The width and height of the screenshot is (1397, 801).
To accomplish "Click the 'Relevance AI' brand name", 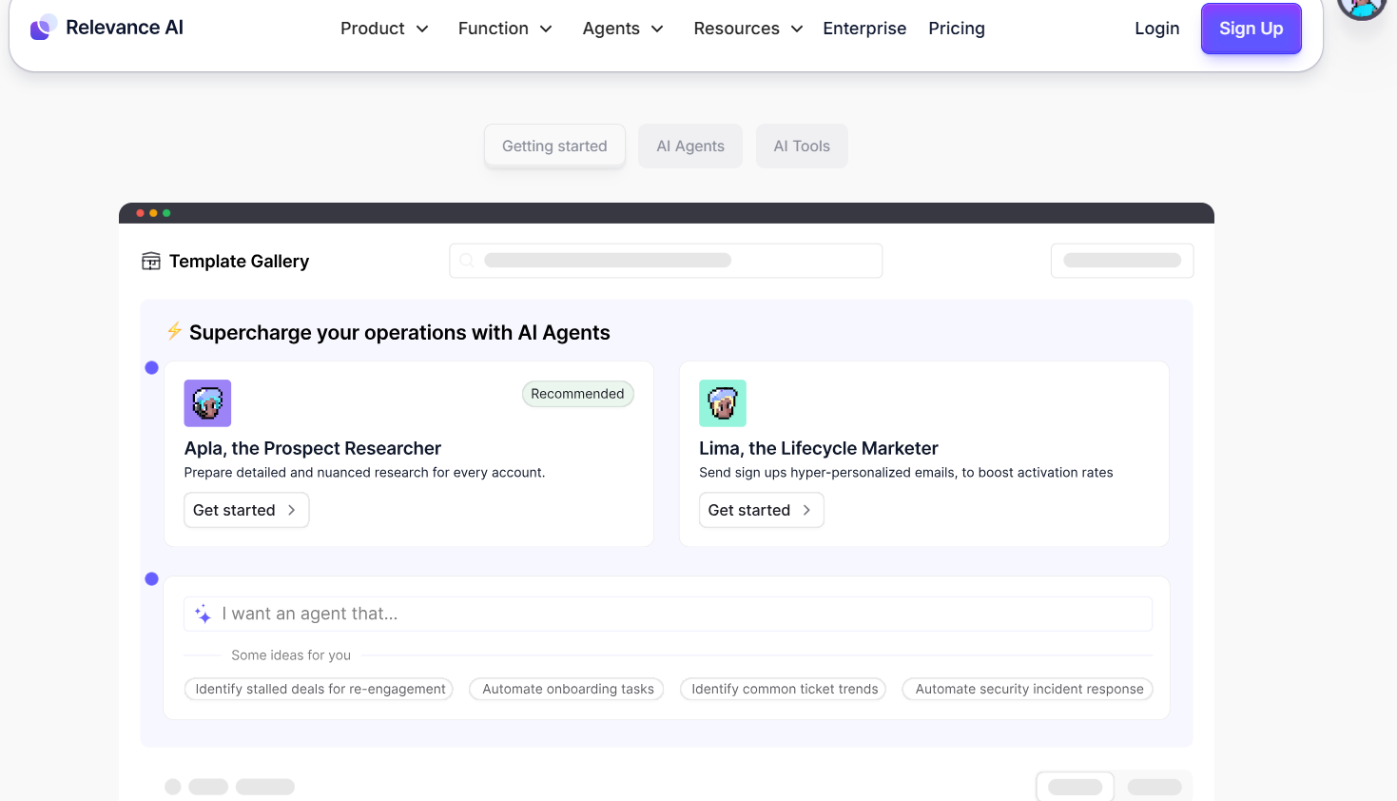I will point(125,28).
